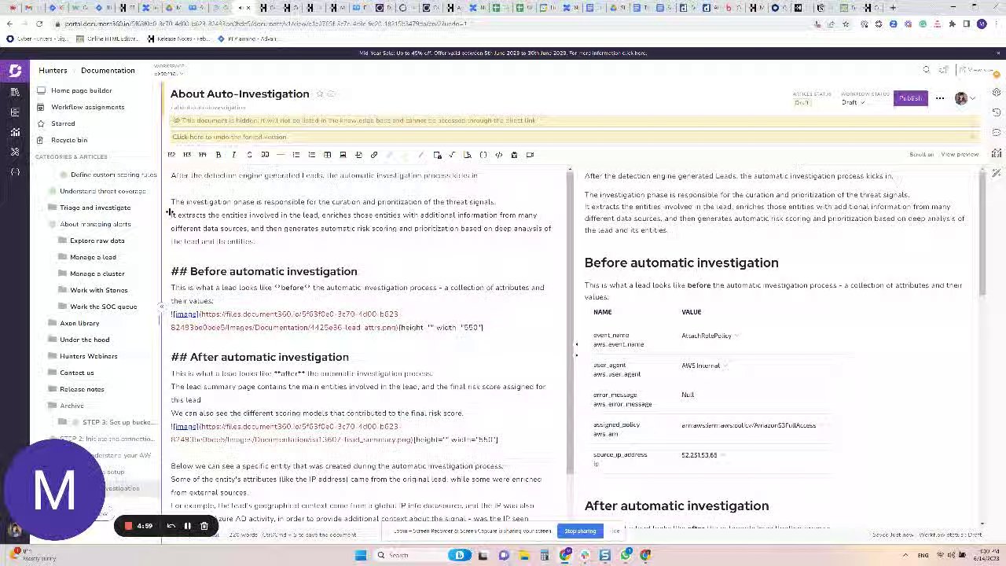Viewport: 1006px width, 566px height.
Task: Insert bulleted list
Action: tap(296, 155)
